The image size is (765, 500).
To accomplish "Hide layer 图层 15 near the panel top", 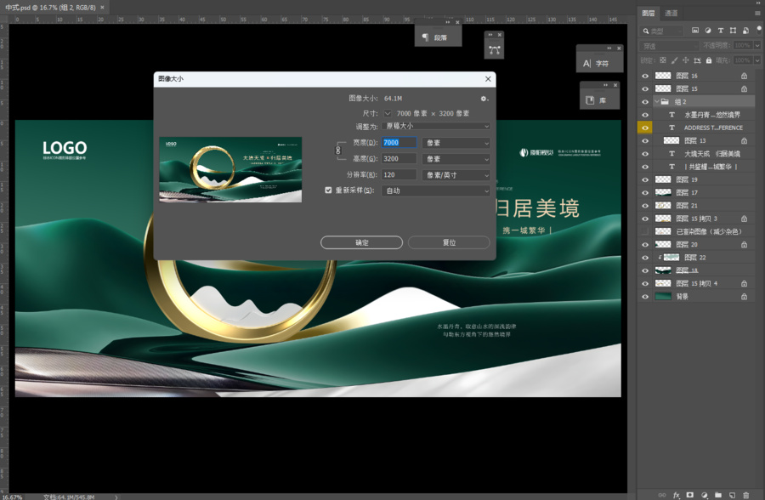I will point(645,89).
